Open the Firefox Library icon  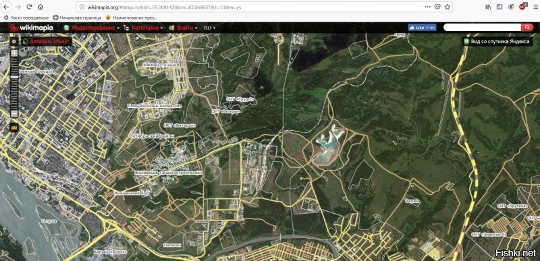click(x=488, y=7)
